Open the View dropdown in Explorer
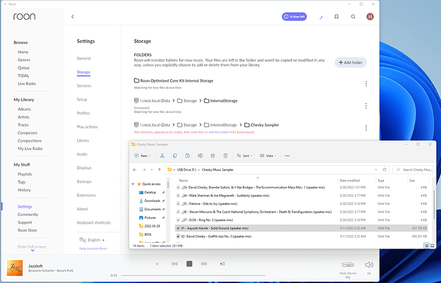 270,155
